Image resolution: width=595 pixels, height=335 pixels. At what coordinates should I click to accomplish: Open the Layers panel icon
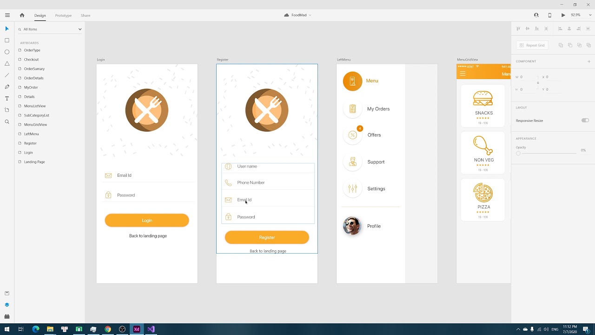[x=7, y=305]
